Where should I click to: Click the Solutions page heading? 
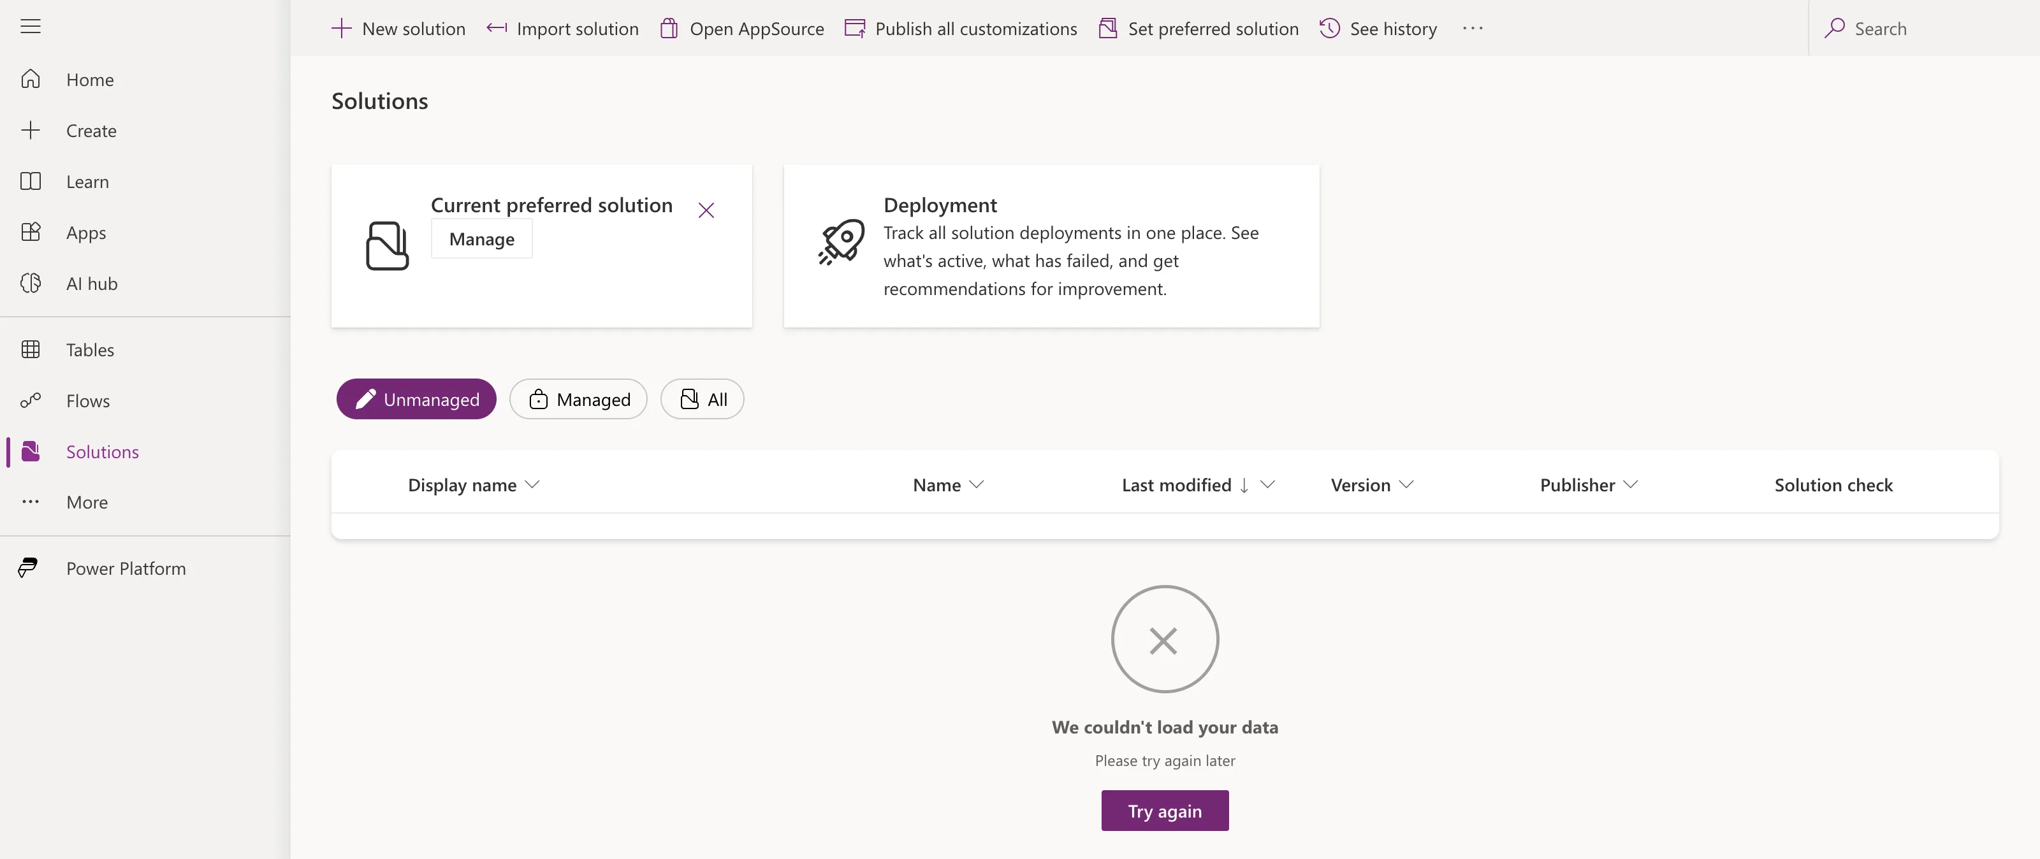point(379,101)
